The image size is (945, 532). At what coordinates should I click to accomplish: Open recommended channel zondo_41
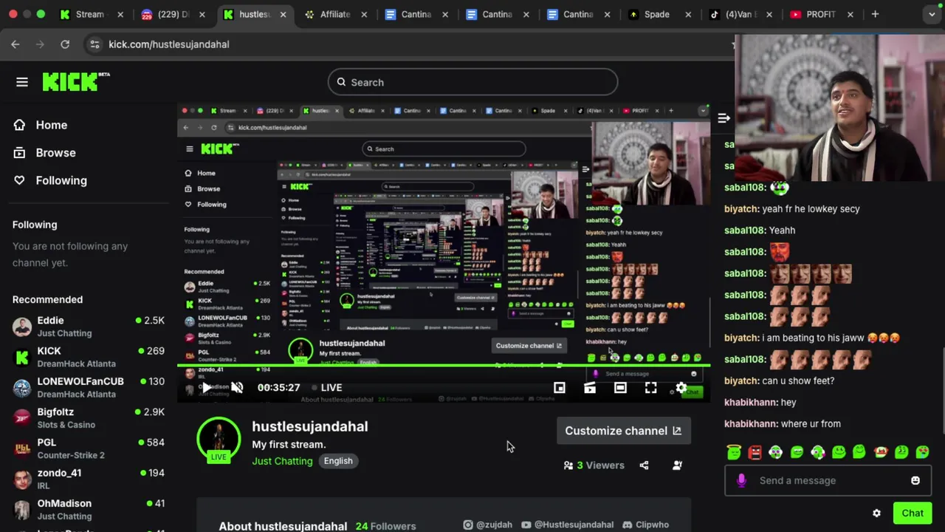tap(89, 478)
